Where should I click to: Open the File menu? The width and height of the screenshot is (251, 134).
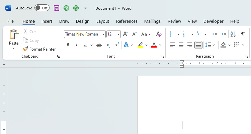click(10, 21)
